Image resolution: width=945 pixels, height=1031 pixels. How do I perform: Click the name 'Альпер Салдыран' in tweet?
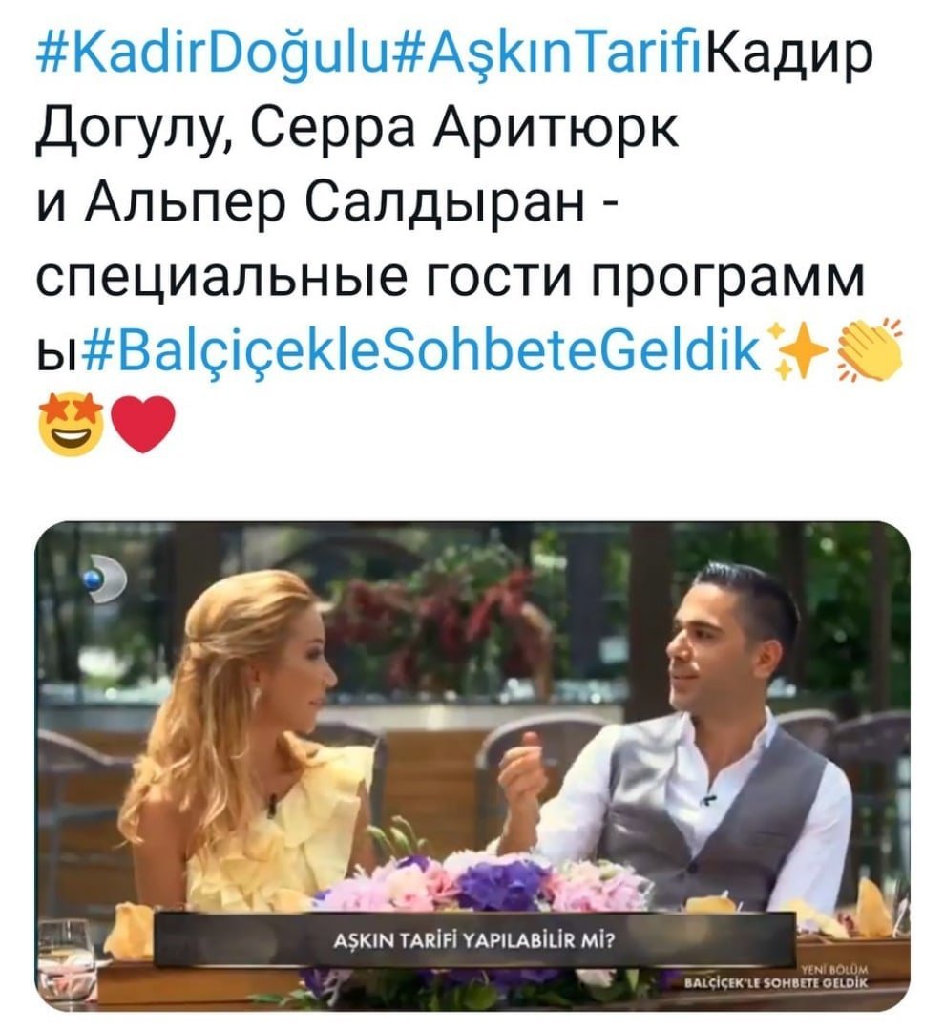pyautogui.click(x=335, y=204)
